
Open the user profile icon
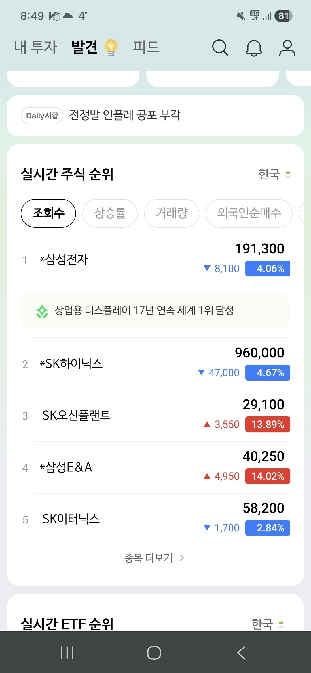287,48
